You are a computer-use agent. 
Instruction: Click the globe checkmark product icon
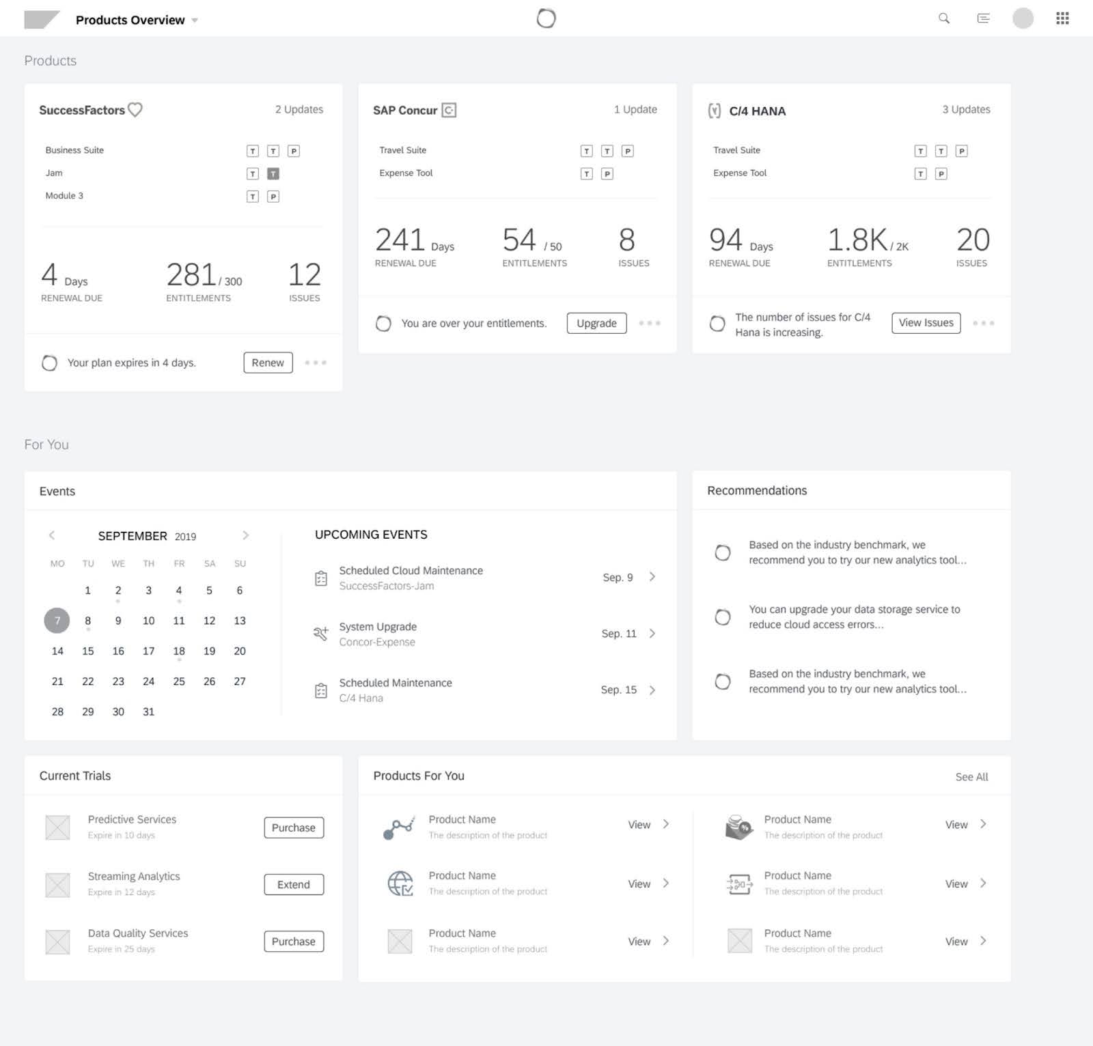400,884
